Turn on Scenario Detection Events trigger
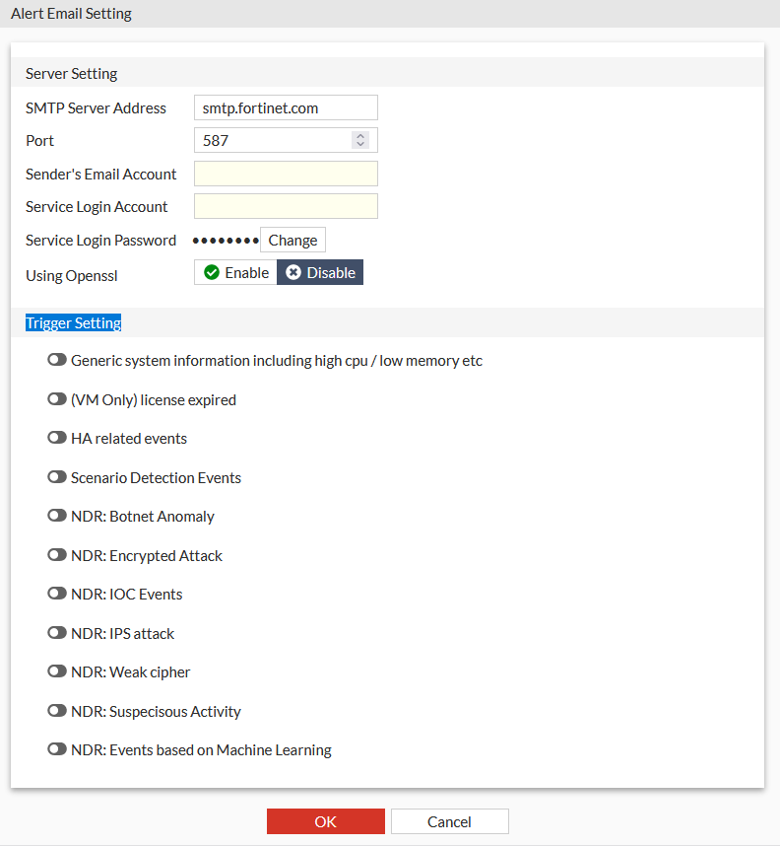The width and height of the screenshot is (780, 846). 57,477
